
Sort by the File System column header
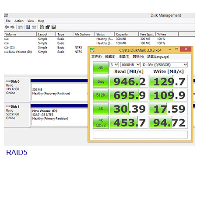click(x=84, y=34)
